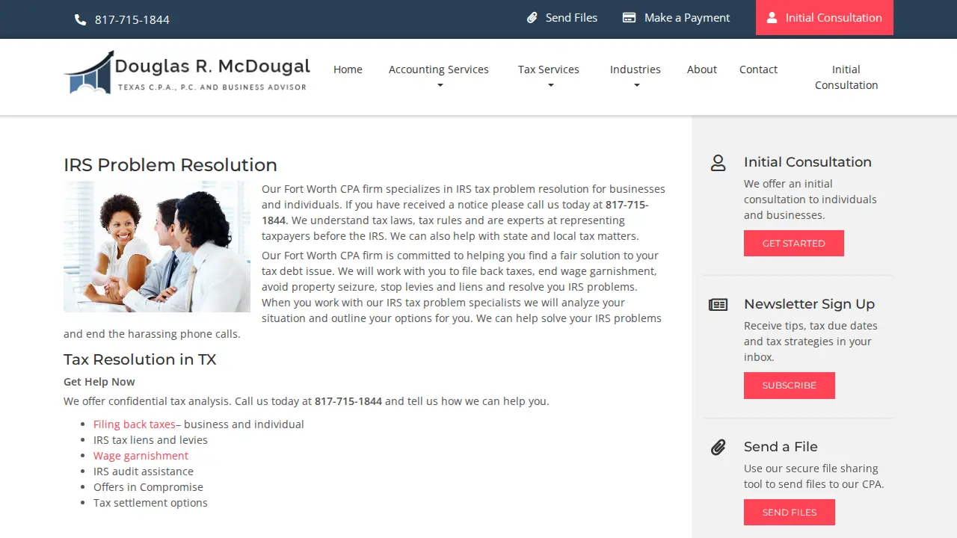Click the business meeting photo
Viewport: 957px width, 538px height.
pyautogui.click(x=157, y=247)
